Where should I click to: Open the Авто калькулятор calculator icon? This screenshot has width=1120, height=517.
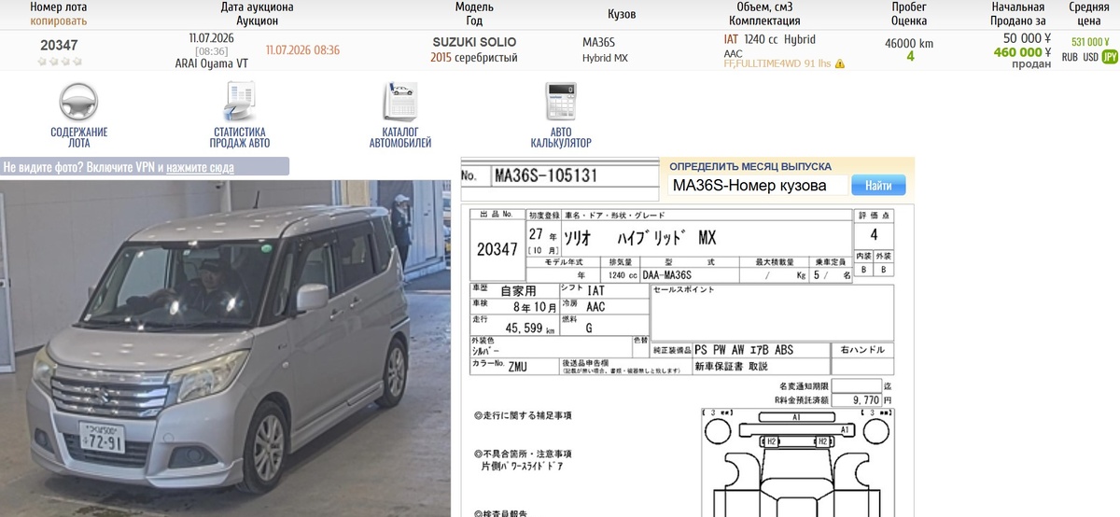[561, 102]
